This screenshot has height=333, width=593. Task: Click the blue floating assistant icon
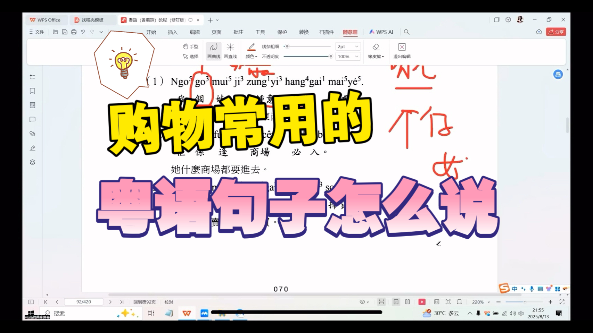[x=558, y=74]
